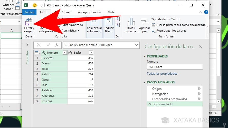The height and width of the screenshot is (128, 228).
Task: Select the Encabezados promovidos step
Action: [169, 99]
